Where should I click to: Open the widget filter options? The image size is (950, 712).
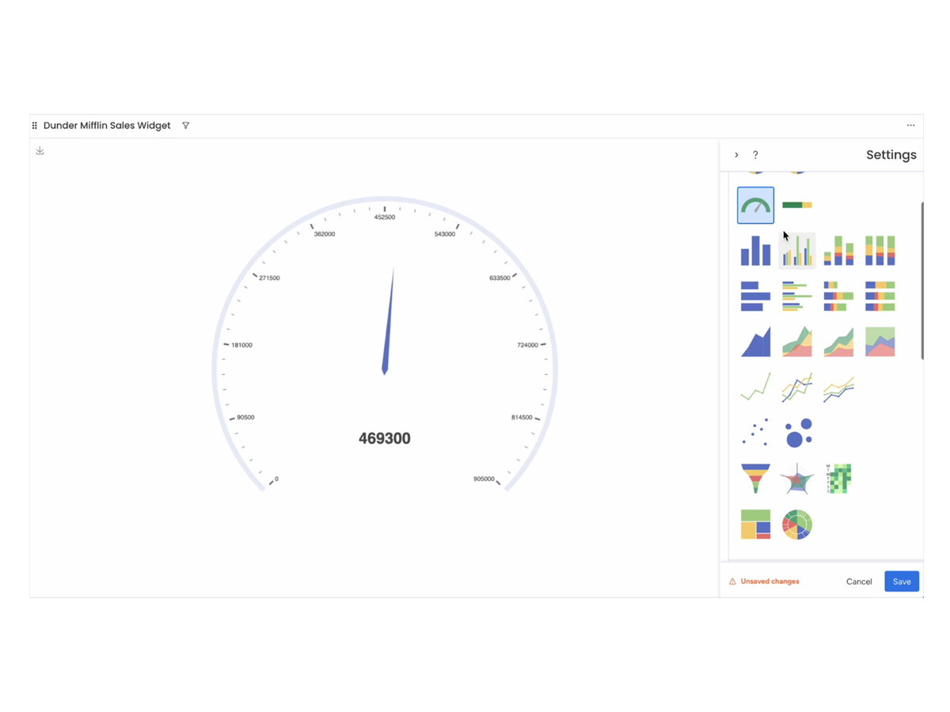coord(185,125)
